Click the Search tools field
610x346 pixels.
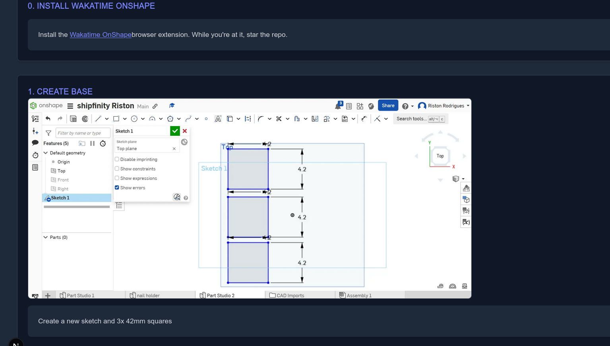420,119
